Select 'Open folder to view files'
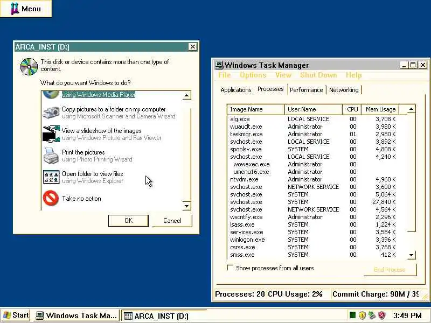Screen dimensions: 431x323 pos(93,173)
